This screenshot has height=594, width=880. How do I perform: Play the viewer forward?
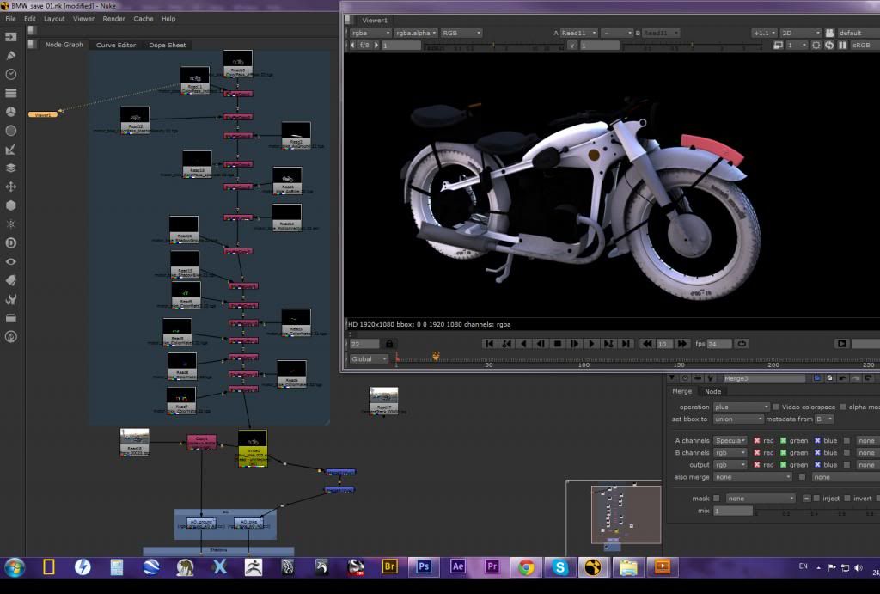click(x=591, y=344)
